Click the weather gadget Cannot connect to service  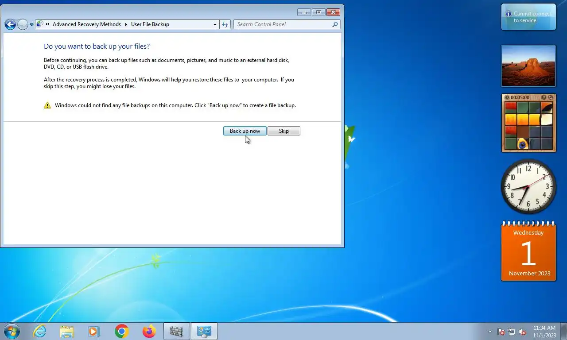coord(528,17)
